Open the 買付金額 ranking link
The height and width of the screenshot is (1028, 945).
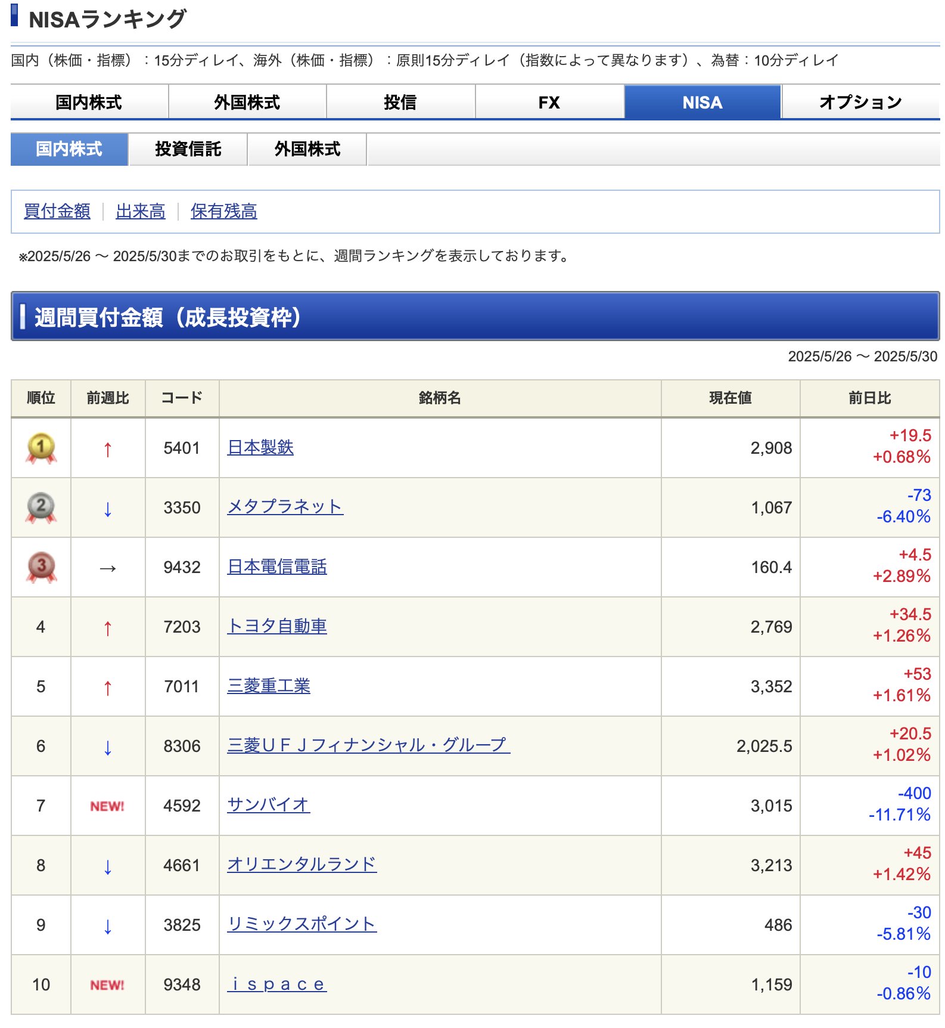click(x=57, y=211)
